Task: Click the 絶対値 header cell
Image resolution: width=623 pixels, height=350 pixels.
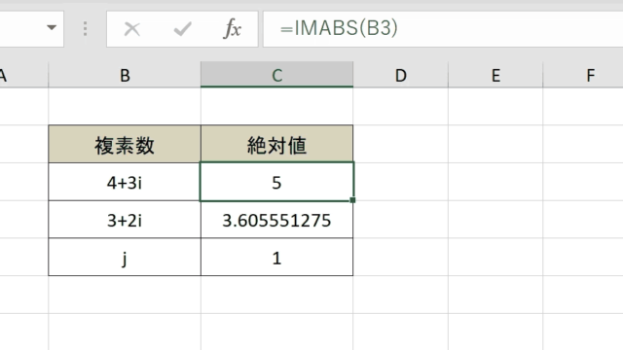Action: tap(276, 144)
